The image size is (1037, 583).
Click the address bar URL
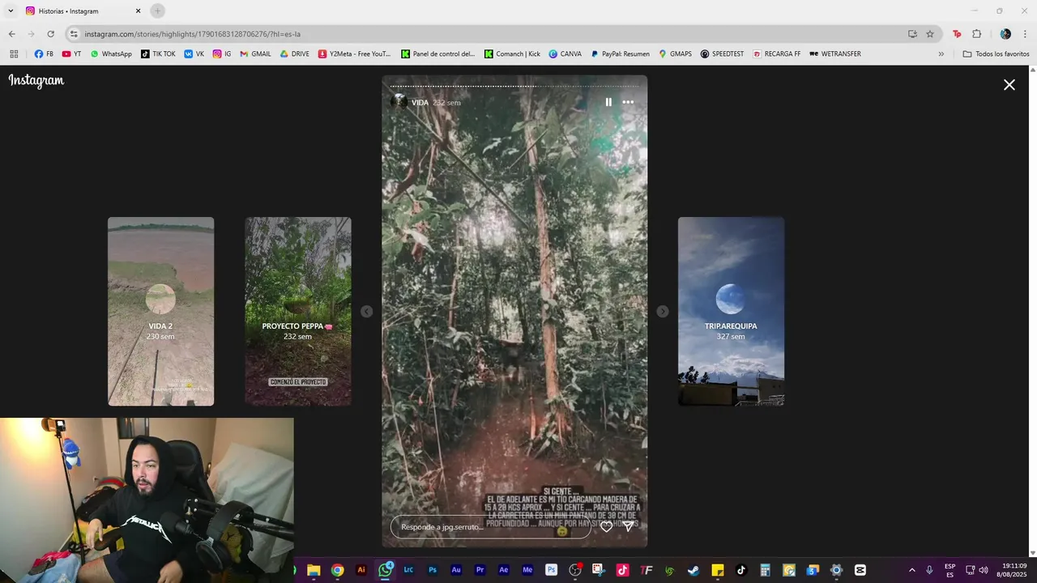point(193,34)
